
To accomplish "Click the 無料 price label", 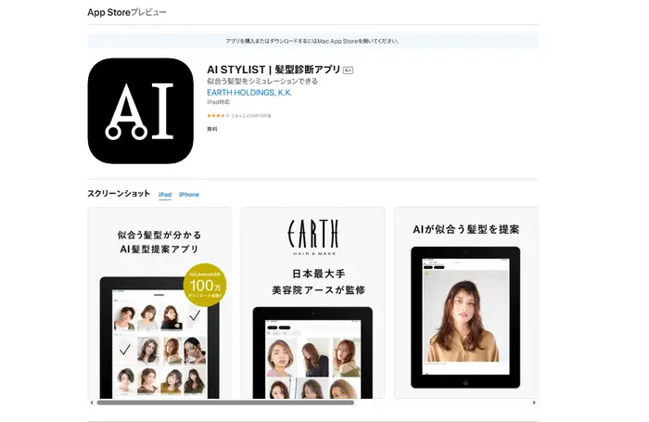I will click(212, 129).
